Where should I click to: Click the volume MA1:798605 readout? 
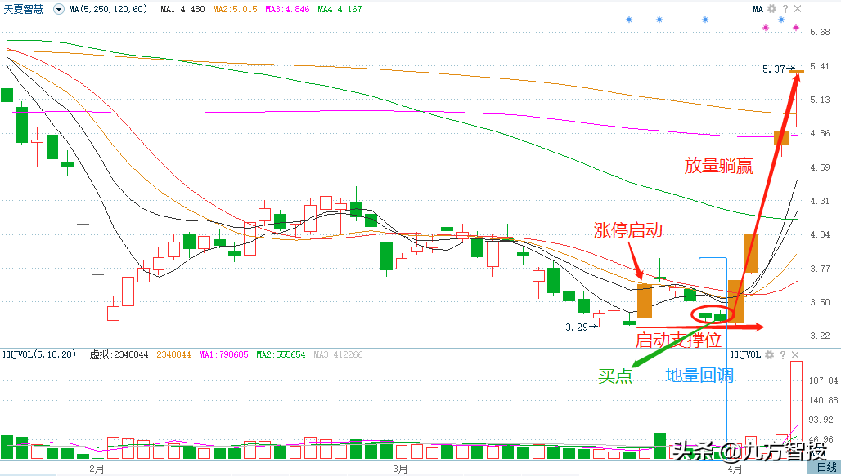[223, 354]
